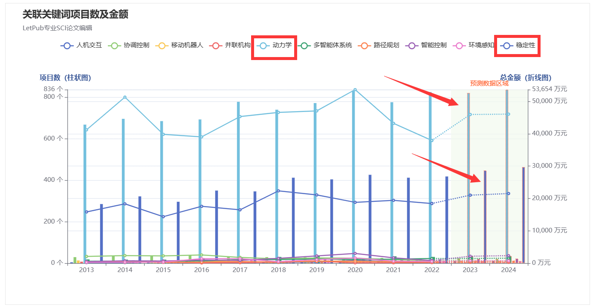Select the 动力学 line data point at 2014
The image size is (593, 307).
tap(125, 97)
